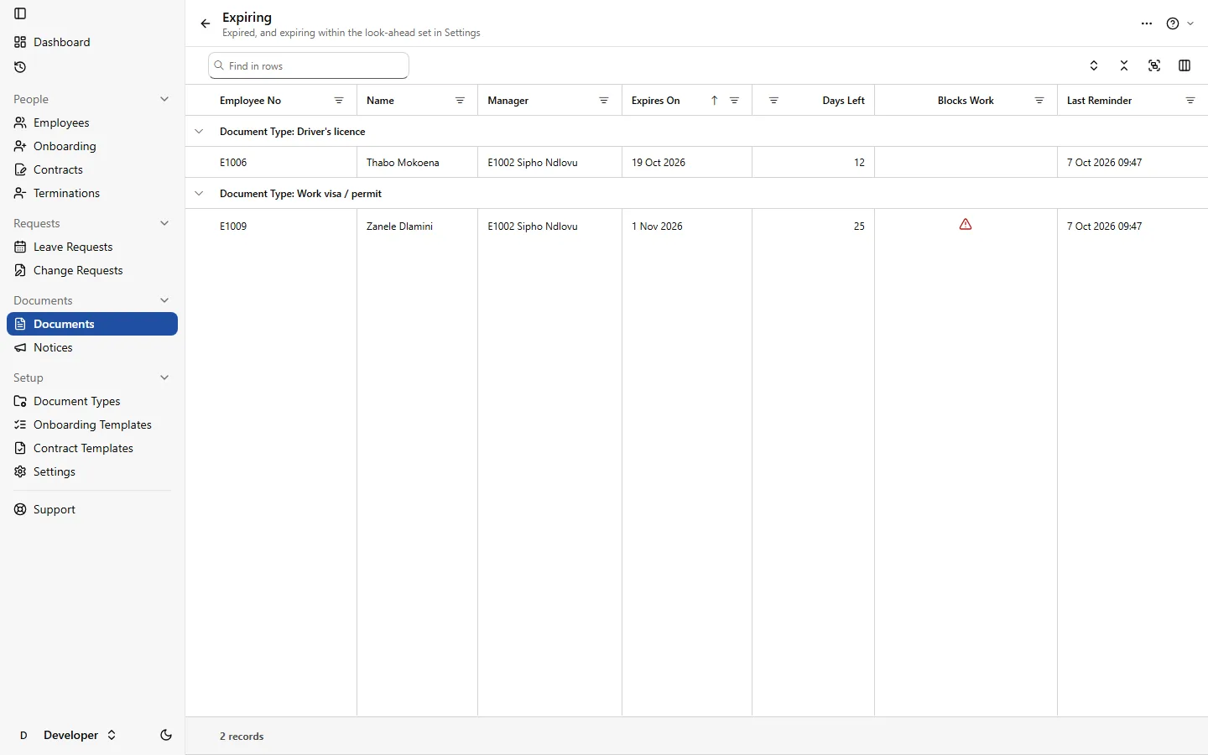Click the focus/scan view icon in toolbar
Image resolution: width=1208 pixels, height=755 pixels.
(x=1154, y=65)
